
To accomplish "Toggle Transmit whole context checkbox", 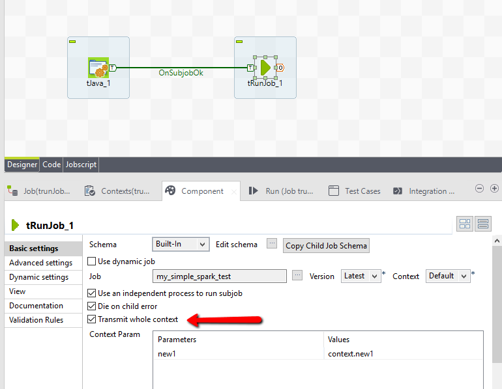I will [x=91, y=319].
